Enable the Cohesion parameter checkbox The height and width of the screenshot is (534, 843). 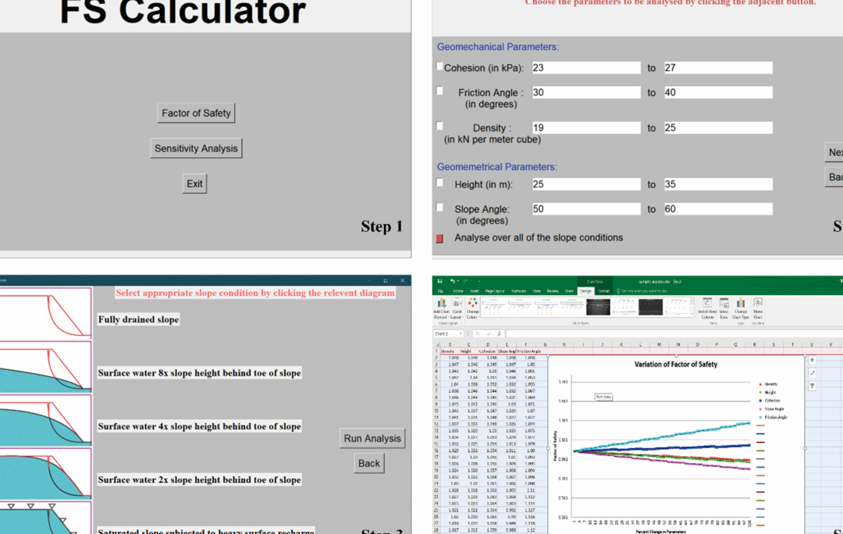click(x=439, y=66)
